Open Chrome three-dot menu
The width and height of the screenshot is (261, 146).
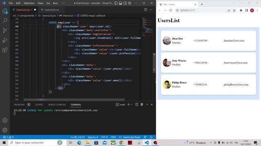click(257, 10)
